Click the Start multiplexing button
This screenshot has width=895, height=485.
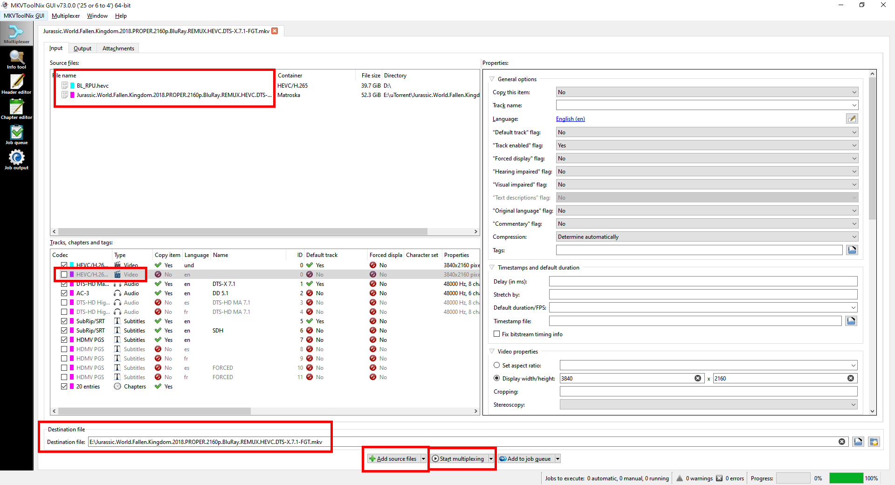pos(459,459)
